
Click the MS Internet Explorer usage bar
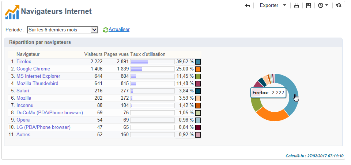tap(152, 76)
